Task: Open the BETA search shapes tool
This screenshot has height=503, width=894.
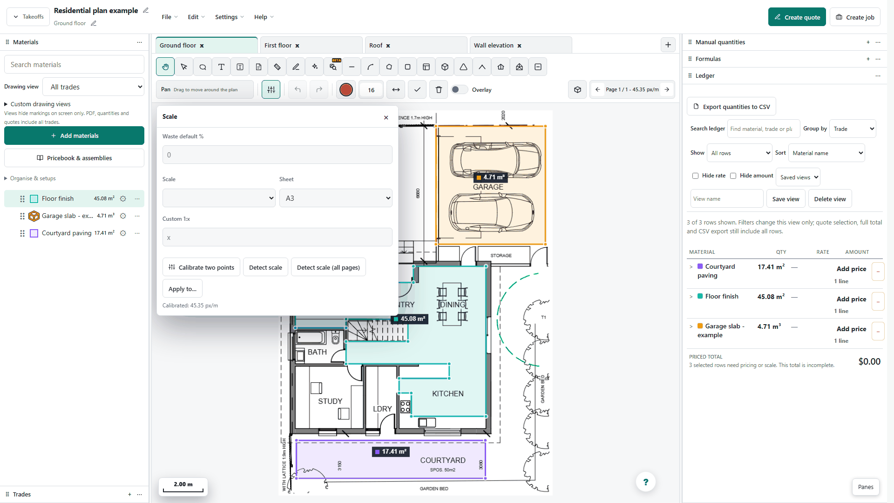Action: (333, 67)
